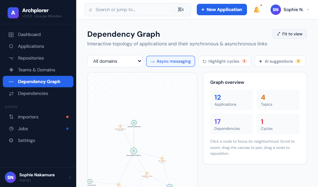This screenshot has height=187, width=318.
Task: Click the Graph overview heading
Action: (227, 82)
